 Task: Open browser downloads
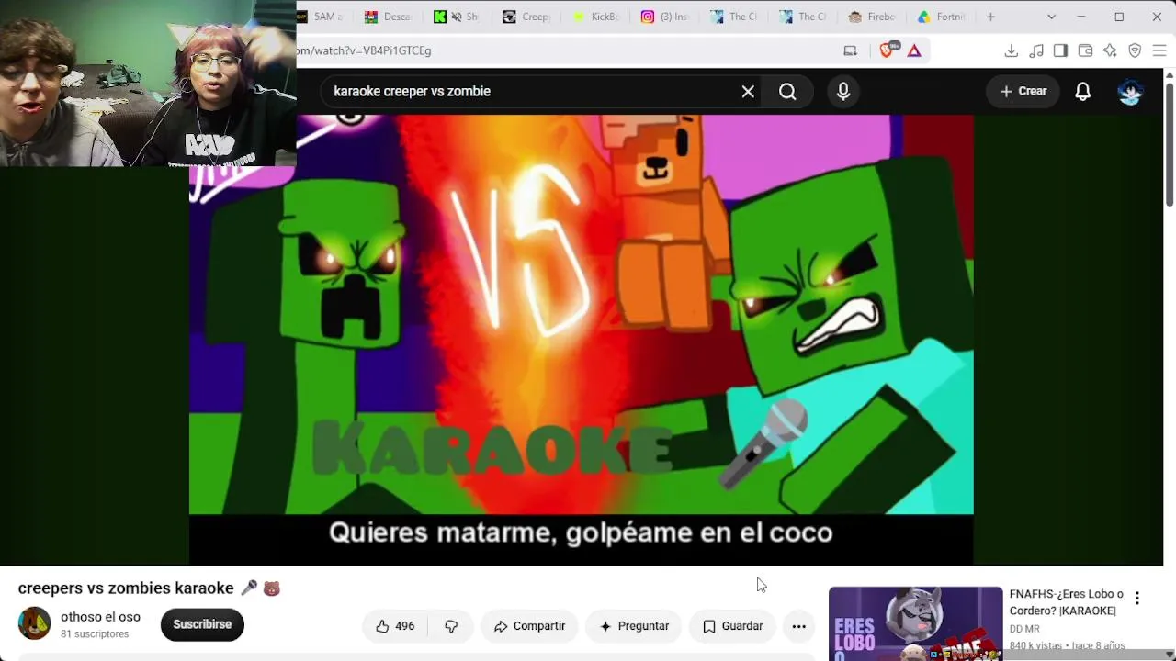[x=1011, y=50]
